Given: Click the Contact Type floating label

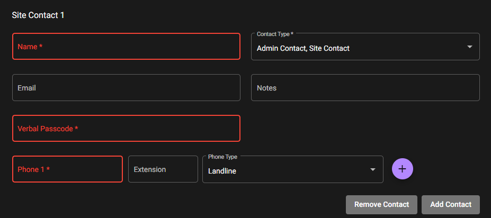Looking at the screenshot, I should pos(275,34).
